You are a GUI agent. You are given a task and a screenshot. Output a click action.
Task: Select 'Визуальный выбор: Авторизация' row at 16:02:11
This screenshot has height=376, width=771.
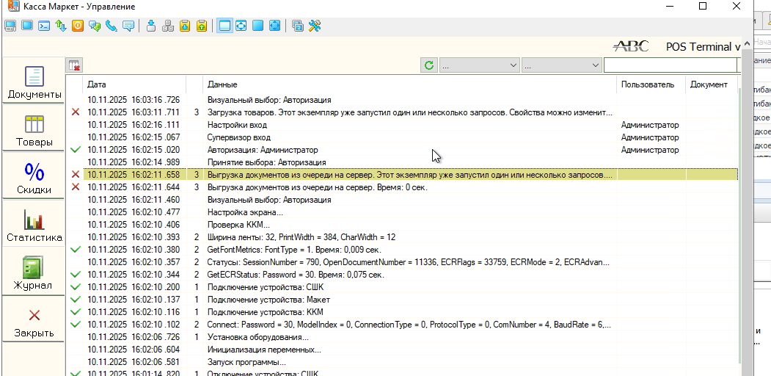pyautogui.click(x=402, y=200)
